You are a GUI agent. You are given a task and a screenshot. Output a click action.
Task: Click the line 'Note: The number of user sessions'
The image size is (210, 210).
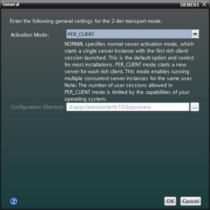(x=118, y=85)
